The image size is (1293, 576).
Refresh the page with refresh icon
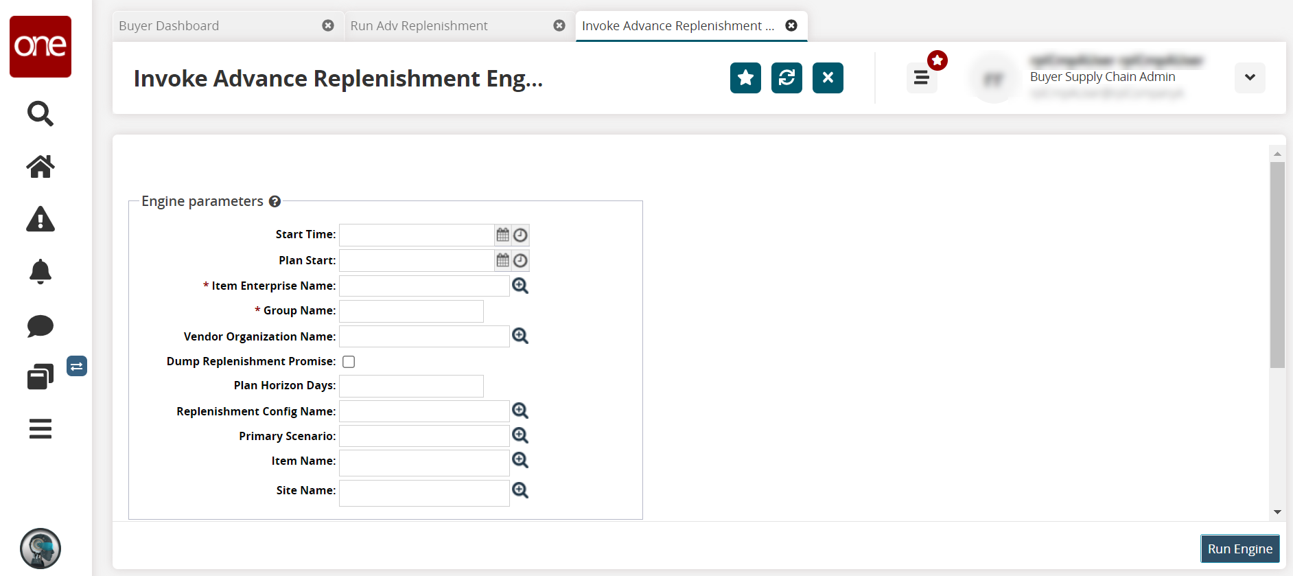pyautogui.click(x=787, y=78)
